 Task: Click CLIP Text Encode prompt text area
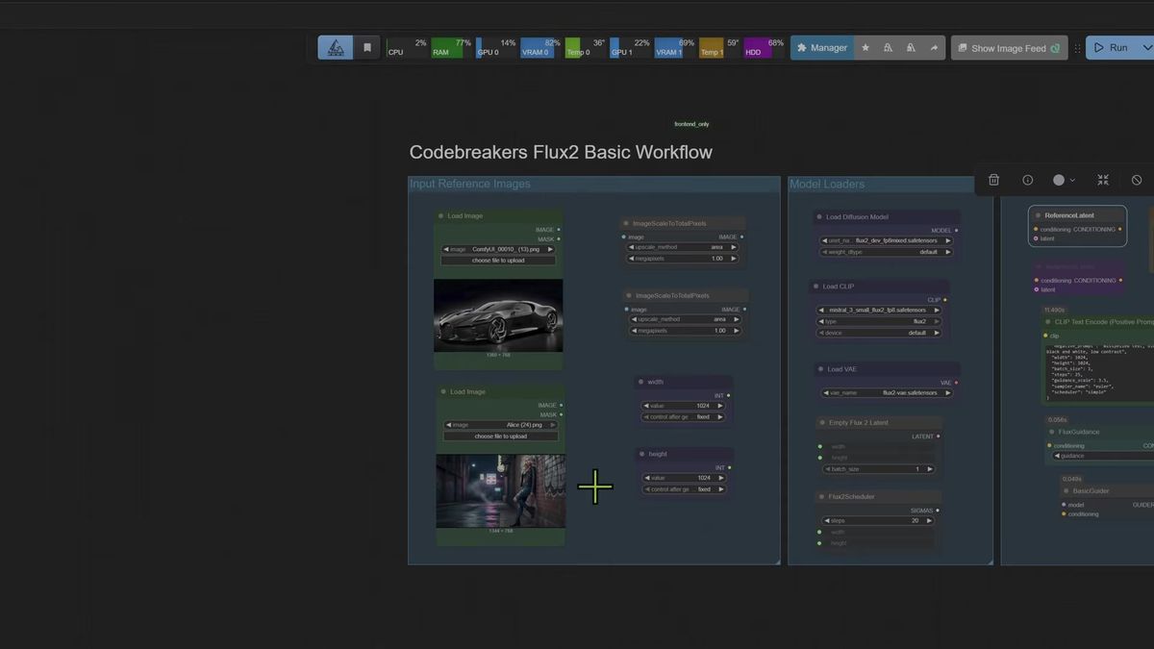[1099, 373]
